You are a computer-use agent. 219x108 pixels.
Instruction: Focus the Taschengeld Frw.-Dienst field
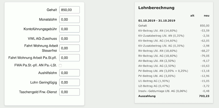pyautogui.click(x=69, y=92)
